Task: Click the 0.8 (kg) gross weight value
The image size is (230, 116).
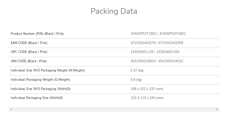Action: 136,80
